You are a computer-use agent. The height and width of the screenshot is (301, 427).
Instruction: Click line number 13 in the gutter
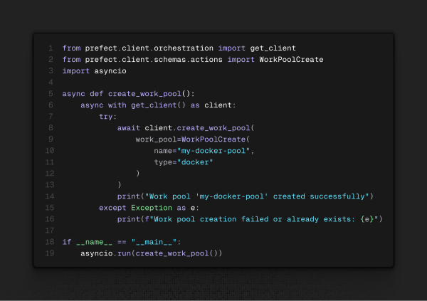pyautogui.click(x=49, y=184)
